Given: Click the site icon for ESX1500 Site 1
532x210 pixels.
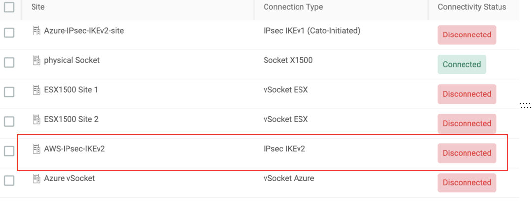Looking at the screenshot, I should 36,90.
